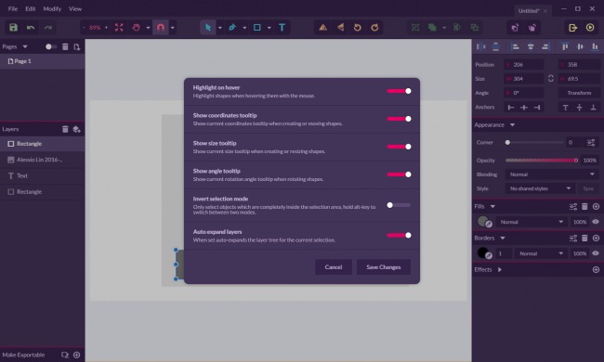Undo the last action
The height and width of the screenshot is (362, 604).
(x=31, y=27)
